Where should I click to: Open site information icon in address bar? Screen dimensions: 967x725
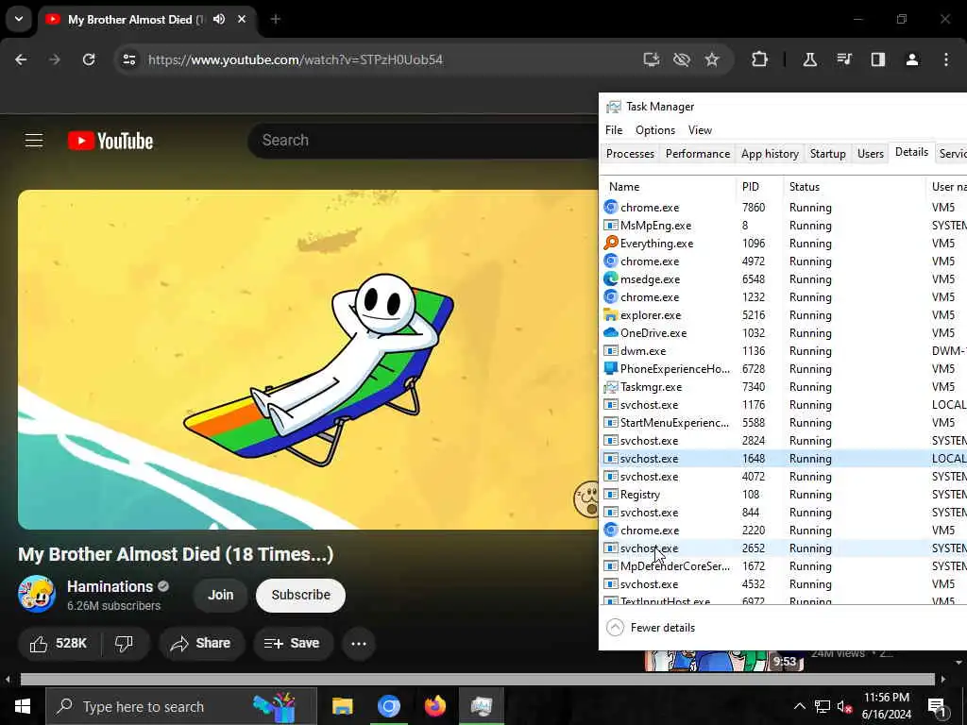pyautogui.click(x=128, y=59)
